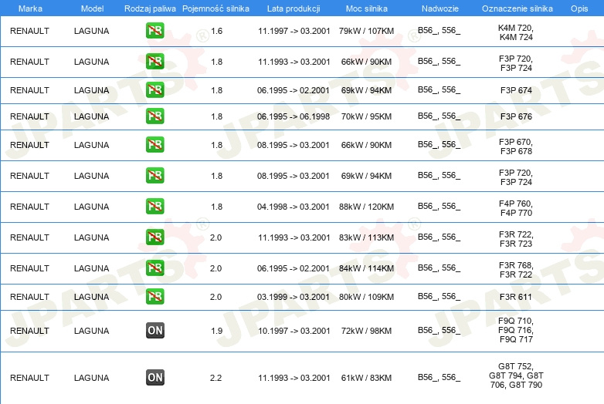Click LAGUNA in the F3R 611 row

92,297
